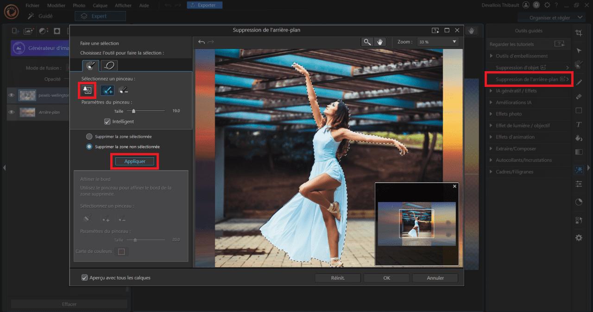
Task: Select 'Supprimer la zone sélectionnée' option
Action: click(89, 137)
